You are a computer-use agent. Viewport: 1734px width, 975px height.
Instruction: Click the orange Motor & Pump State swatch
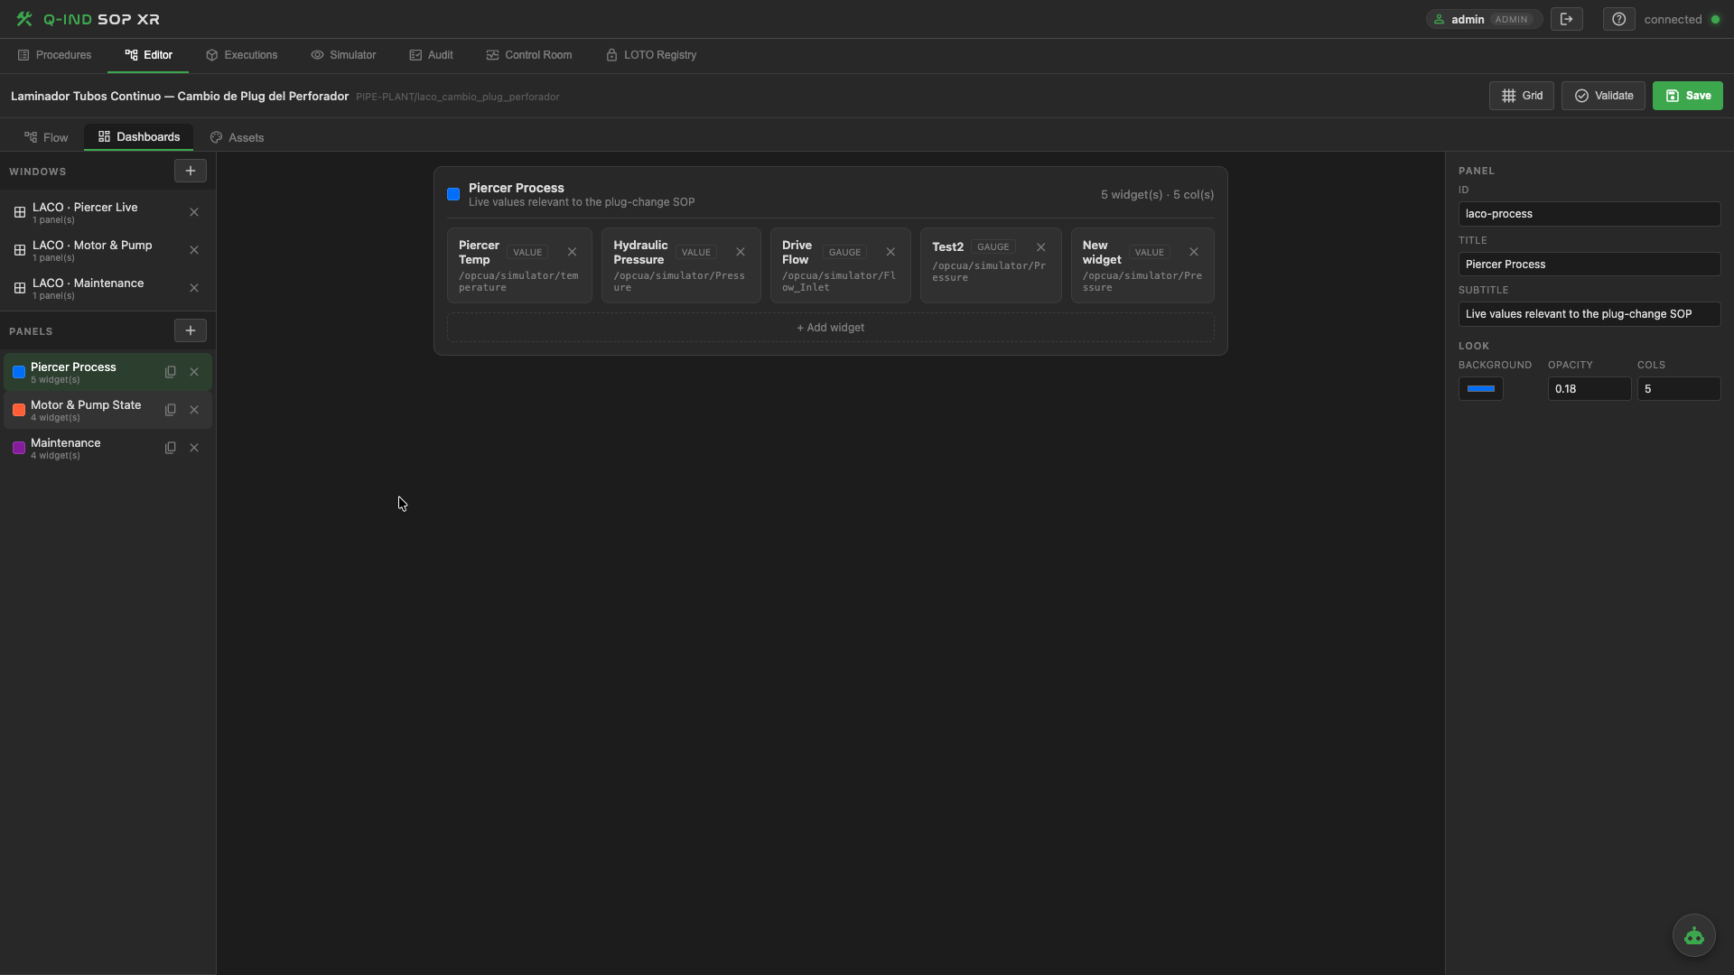coord(19,410)
